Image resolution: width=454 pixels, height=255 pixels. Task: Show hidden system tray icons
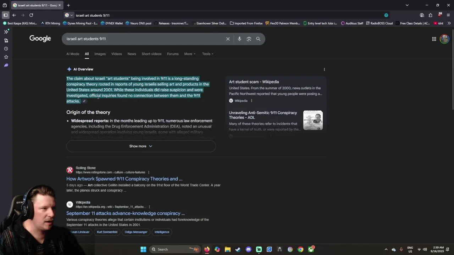pos(386,249)
